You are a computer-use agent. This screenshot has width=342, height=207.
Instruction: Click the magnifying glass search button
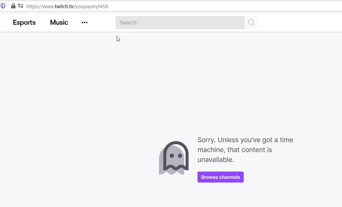[251, 22]
